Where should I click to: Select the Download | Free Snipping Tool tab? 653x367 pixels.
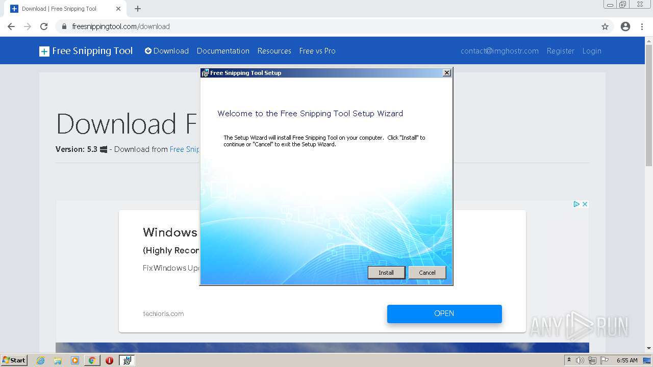click(64, 9)
